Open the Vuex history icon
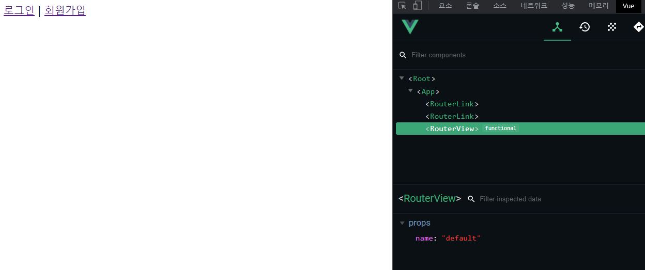645x270 pixels. 585,27
